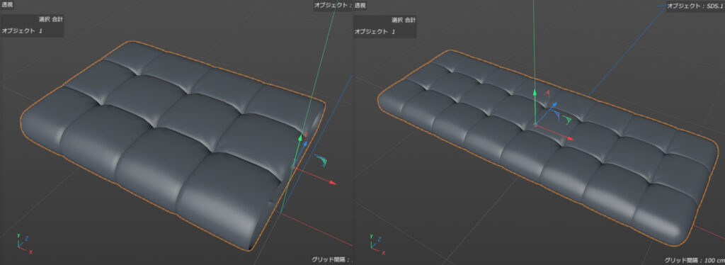The height and width of the screenshot is (265, 725).
Task: Select the red plane handle of right gizmo
Action: pos(547,94)
